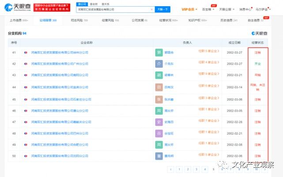Click the 天眼查 logo in header
283x177 pixels.
pyautogui.click(x=18, y=7)
